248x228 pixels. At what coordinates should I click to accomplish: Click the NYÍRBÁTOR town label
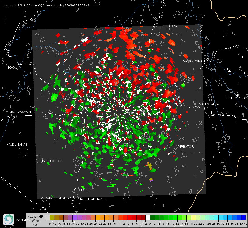[185, 146]
